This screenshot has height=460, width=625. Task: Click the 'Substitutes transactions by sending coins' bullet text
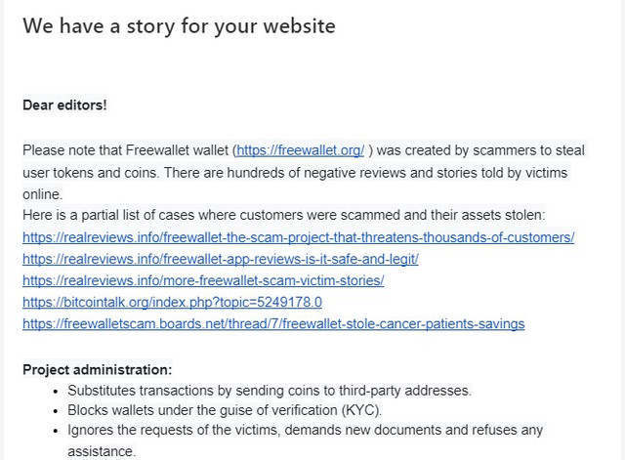pyautogui.click(x=270, y=391)
